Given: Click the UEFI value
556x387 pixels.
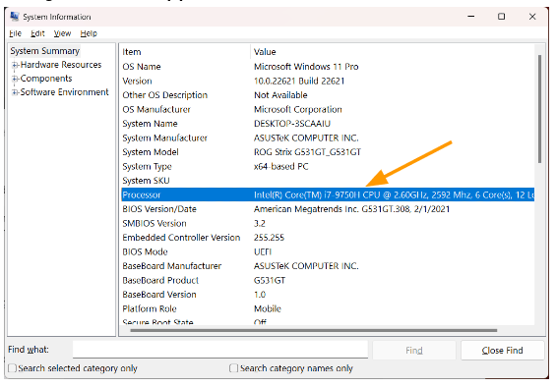Looking at the screenshot, I should point(263,251).
